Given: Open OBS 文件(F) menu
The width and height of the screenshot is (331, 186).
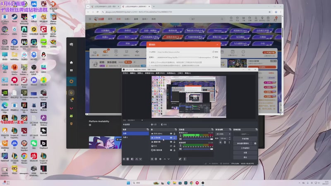Looking at the screenshot, I should [x=125, y=73].
